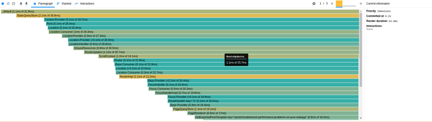Viewport: 432px width, 122px height.
Task: Reload and start profiling
Action: 8,3
